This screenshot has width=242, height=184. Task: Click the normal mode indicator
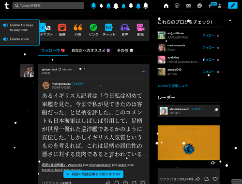pyautogui.click(x=237, y=182)
